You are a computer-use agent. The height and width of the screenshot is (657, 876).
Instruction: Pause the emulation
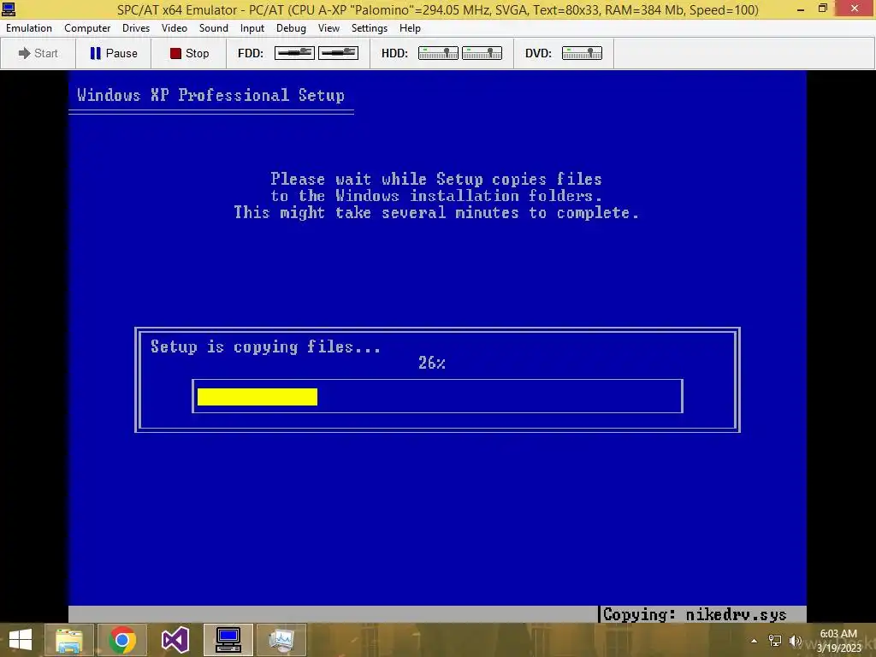pos(114,53)
